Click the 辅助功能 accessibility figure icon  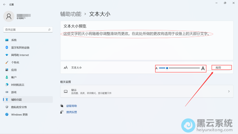[7, 99]
